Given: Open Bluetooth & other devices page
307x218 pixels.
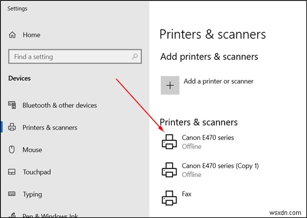Looking at the screenshot, I should click(60, 105).
